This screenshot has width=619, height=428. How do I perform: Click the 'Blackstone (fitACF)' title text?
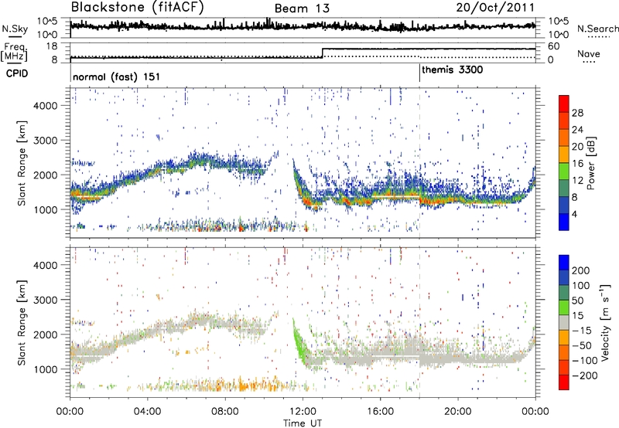(137, 7)
